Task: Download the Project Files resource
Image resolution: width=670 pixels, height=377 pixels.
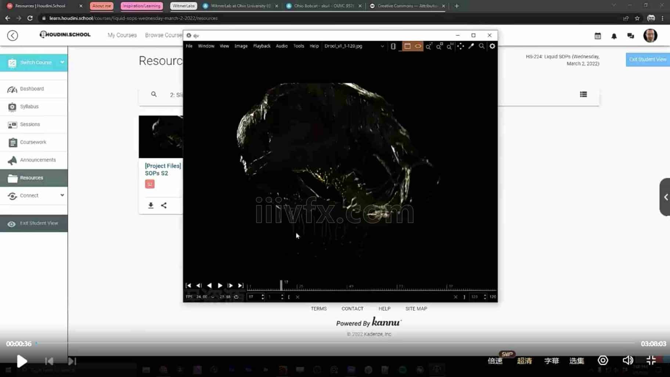Action: click(151, 205)
